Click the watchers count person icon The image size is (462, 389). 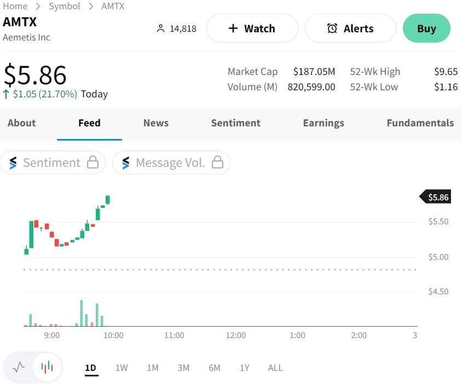click(160, 28)
